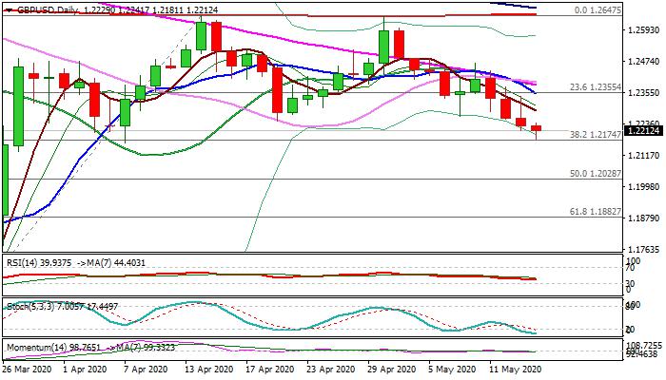The width and height of the screenshot is (666, 380).
Task: Click the 7 Apr 2020 date label
Action: pyautogui.click(x=146, y=370)
